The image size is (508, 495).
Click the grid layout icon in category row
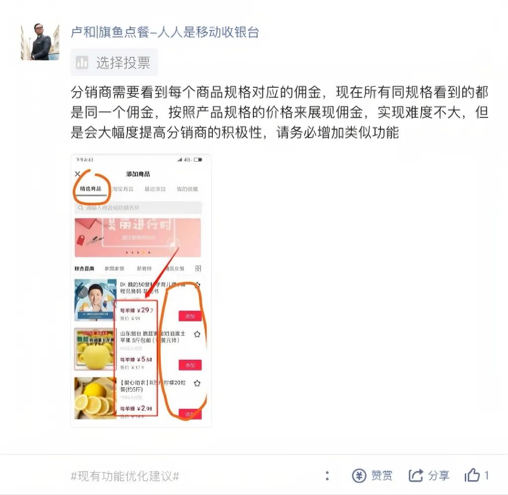coord(198,268)
